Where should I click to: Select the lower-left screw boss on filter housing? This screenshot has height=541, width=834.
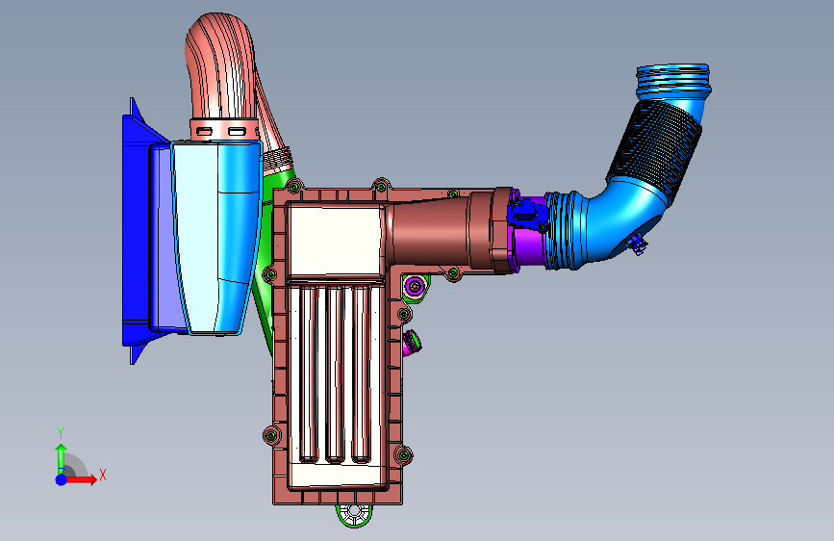[271, 436]
